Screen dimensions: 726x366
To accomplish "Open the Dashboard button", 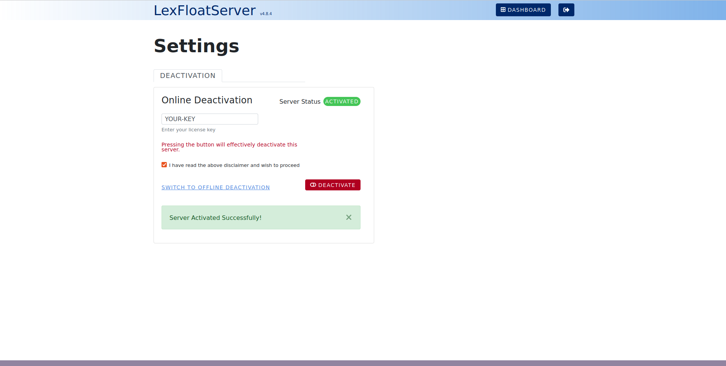I will tap(523, 10).
